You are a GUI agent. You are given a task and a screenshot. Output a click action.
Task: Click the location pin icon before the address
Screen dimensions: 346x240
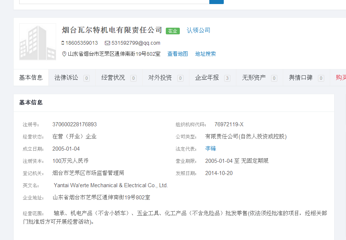click(64, 54)
